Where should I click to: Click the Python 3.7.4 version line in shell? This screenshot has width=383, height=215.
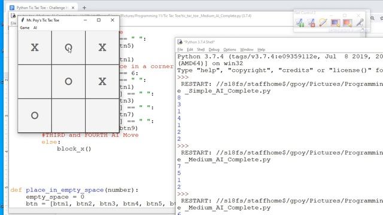point(280,57)
